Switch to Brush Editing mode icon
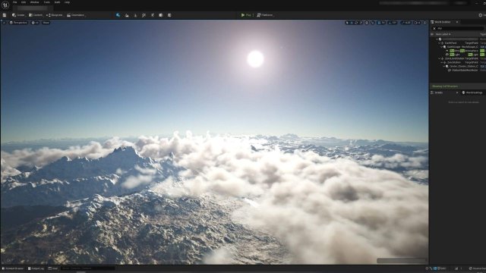 [x=169, y=15]
